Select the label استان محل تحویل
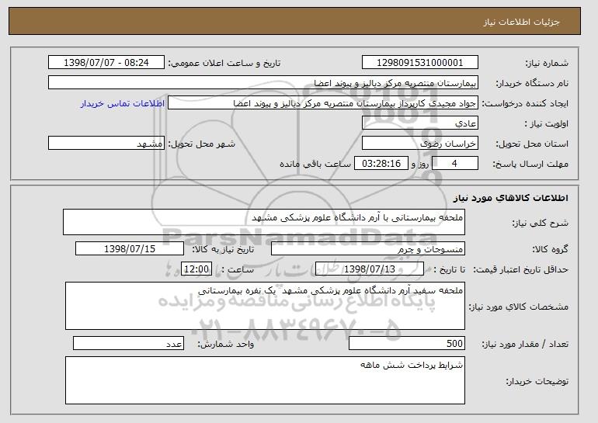 click(532, 144)
